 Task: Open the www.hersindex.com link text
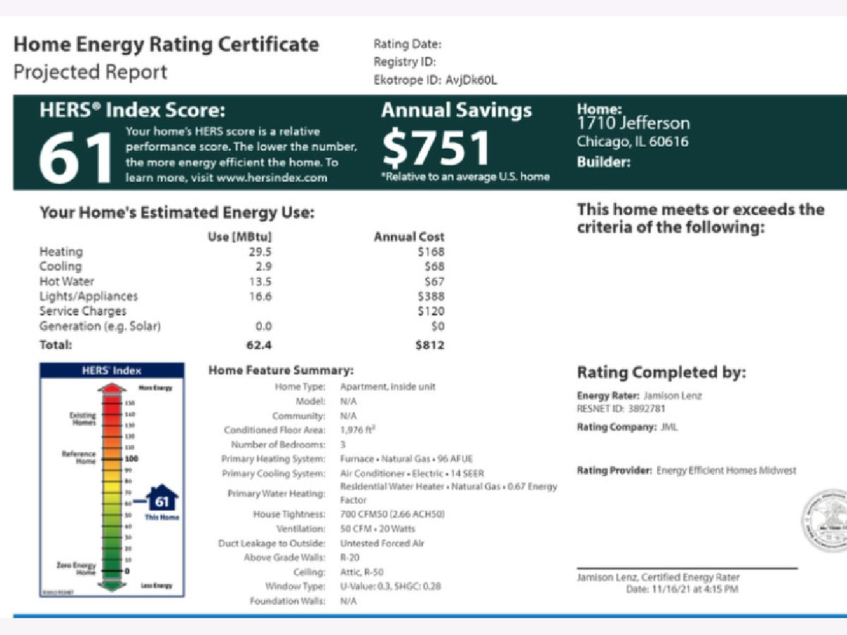click(272, 178)
